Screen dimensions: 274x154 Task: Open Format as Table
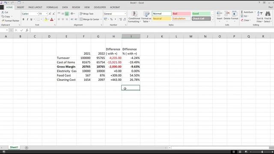pyautogui.click(x=146, y=17)
